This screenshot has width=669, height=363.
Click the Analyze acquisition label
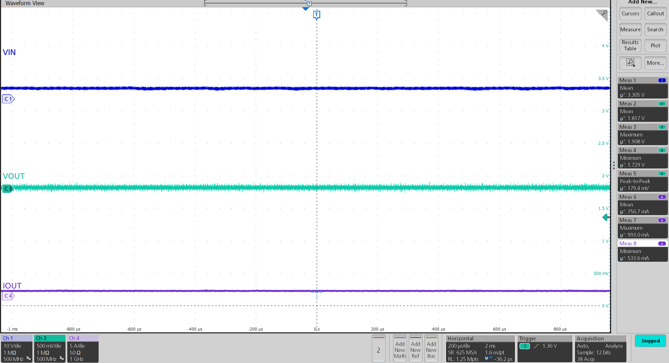click(x=614, y=346)
